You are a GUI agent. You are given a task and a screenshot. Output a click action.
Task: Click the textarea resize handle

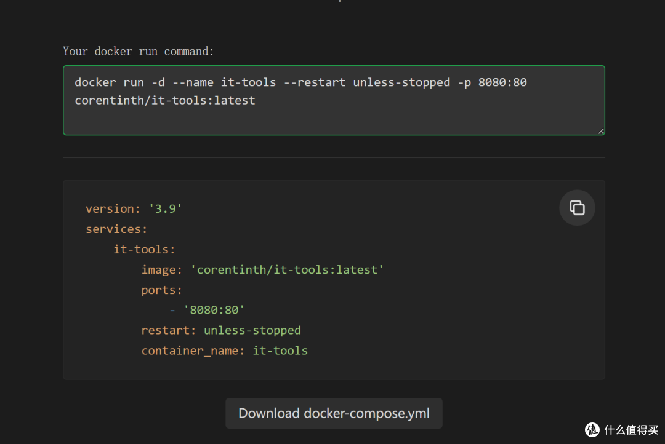[x=600, y=130]
